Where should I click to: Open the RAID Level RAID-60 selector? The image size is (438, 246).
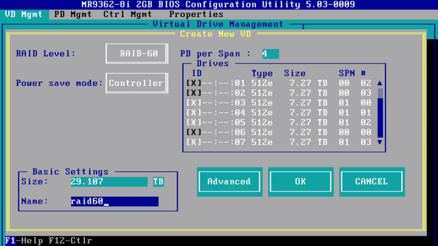(x=137, y=53)
